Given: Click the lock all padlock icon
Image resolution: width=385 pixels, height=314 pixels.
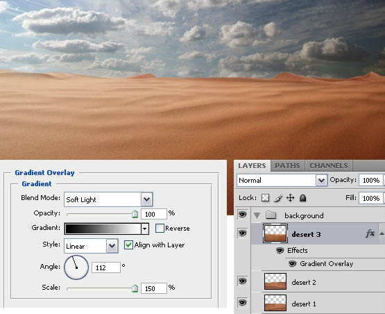Looking at the screenshot, I should [x=302, y=198].
